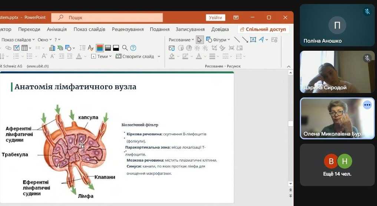Click the magnifier zoom icon
Viewport: 377px width, 206px height.
click(x=125, y=48)
